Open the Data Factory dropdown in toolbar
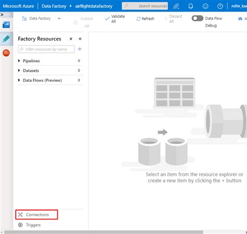247x234 pixels. tap(41, 18)
